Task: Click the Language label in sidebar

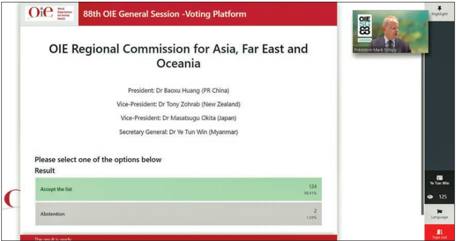Action: tap(439, 217)
